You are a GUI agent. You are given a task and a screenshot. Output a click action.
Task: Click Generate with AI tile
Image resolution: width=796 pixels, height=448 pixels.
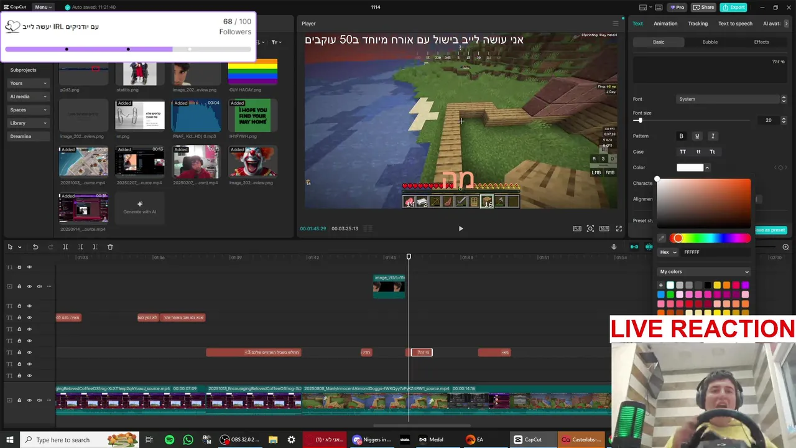[x=139, y=208]
